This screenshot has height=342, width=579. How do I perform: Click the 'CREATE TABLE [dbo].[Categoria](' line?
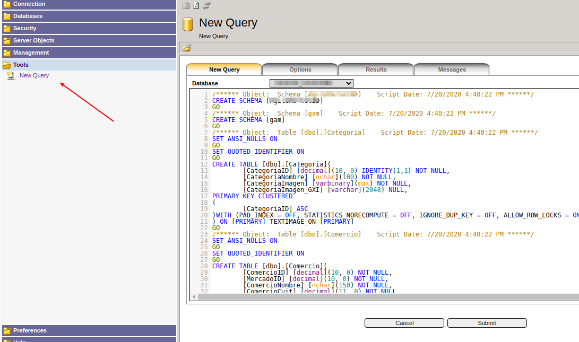tap(271, 164)
